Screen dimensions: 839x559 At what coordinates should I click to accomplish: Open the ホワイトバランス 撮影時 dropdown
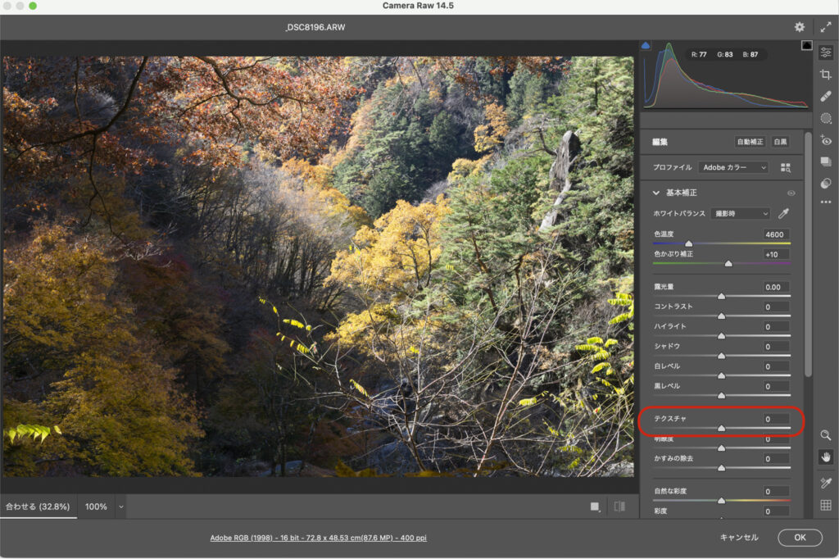tap(741, 214)
